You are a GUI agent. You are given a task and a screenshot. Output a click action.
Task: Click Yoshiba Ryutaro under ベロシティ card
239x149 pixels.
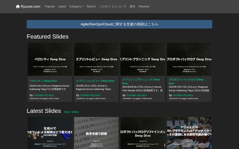44,95
